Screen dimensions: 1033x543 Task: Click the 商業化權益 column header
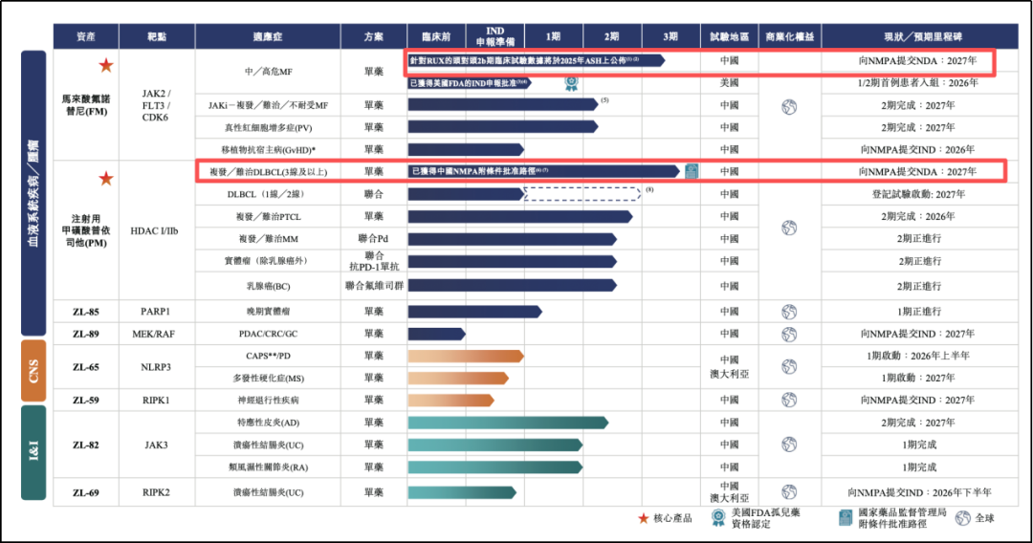pyautogui.click(x=789, y=36)
